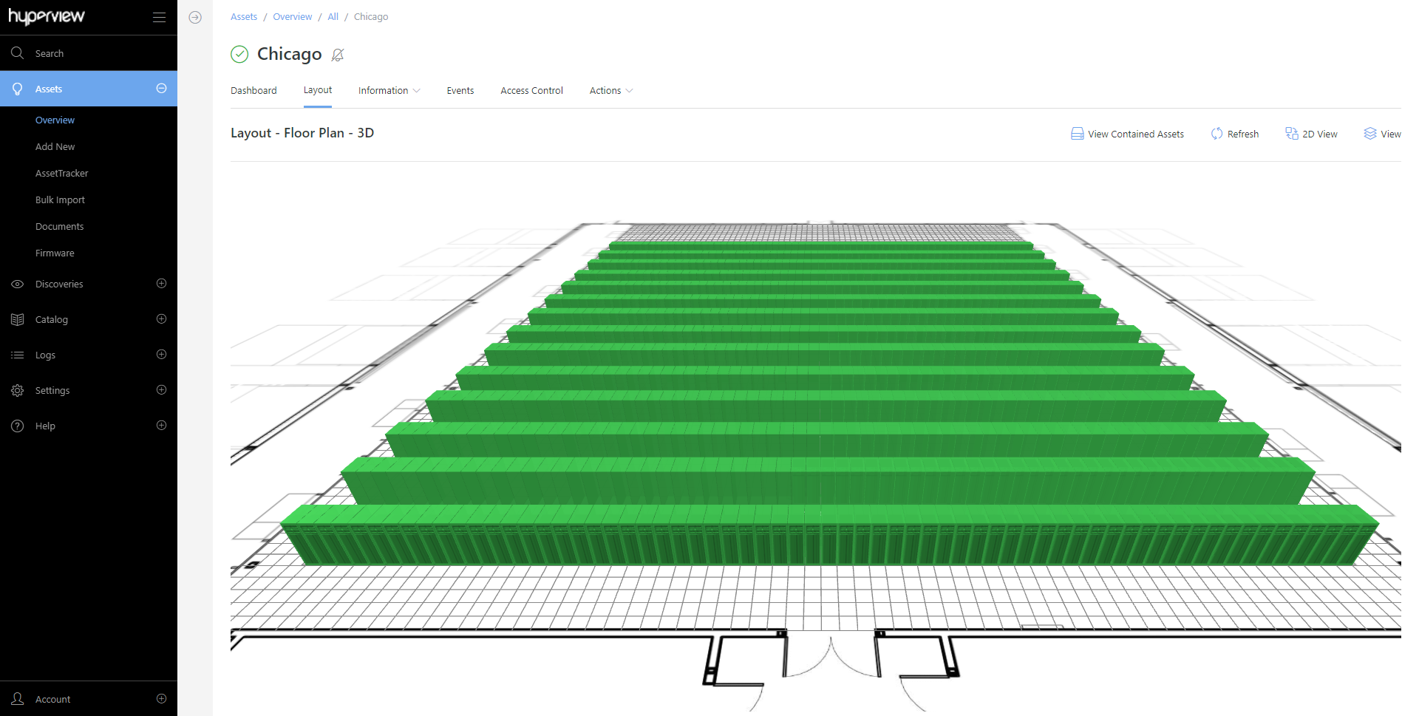Open the Events tab
The image size is (1419, 716).
pos(460,90)
